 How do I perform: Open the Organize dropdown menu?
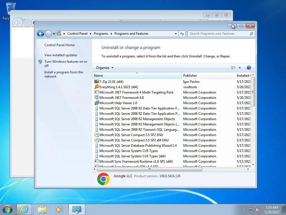(105, 68)
